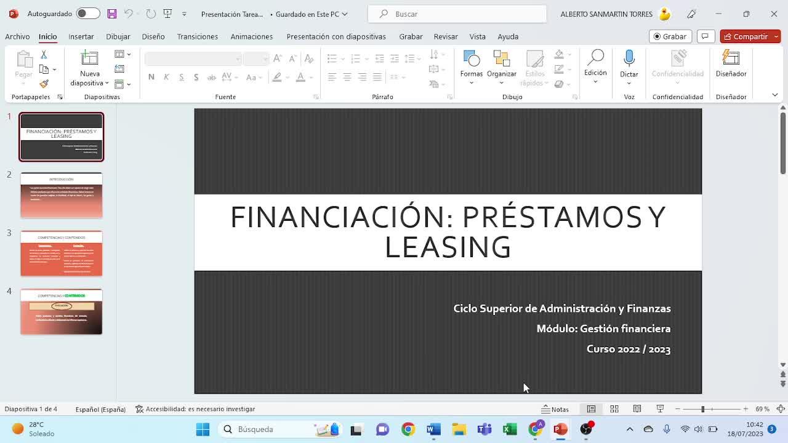Click the Compartir button
Screen dimensions: 788x443
click(x=746, y=36)
